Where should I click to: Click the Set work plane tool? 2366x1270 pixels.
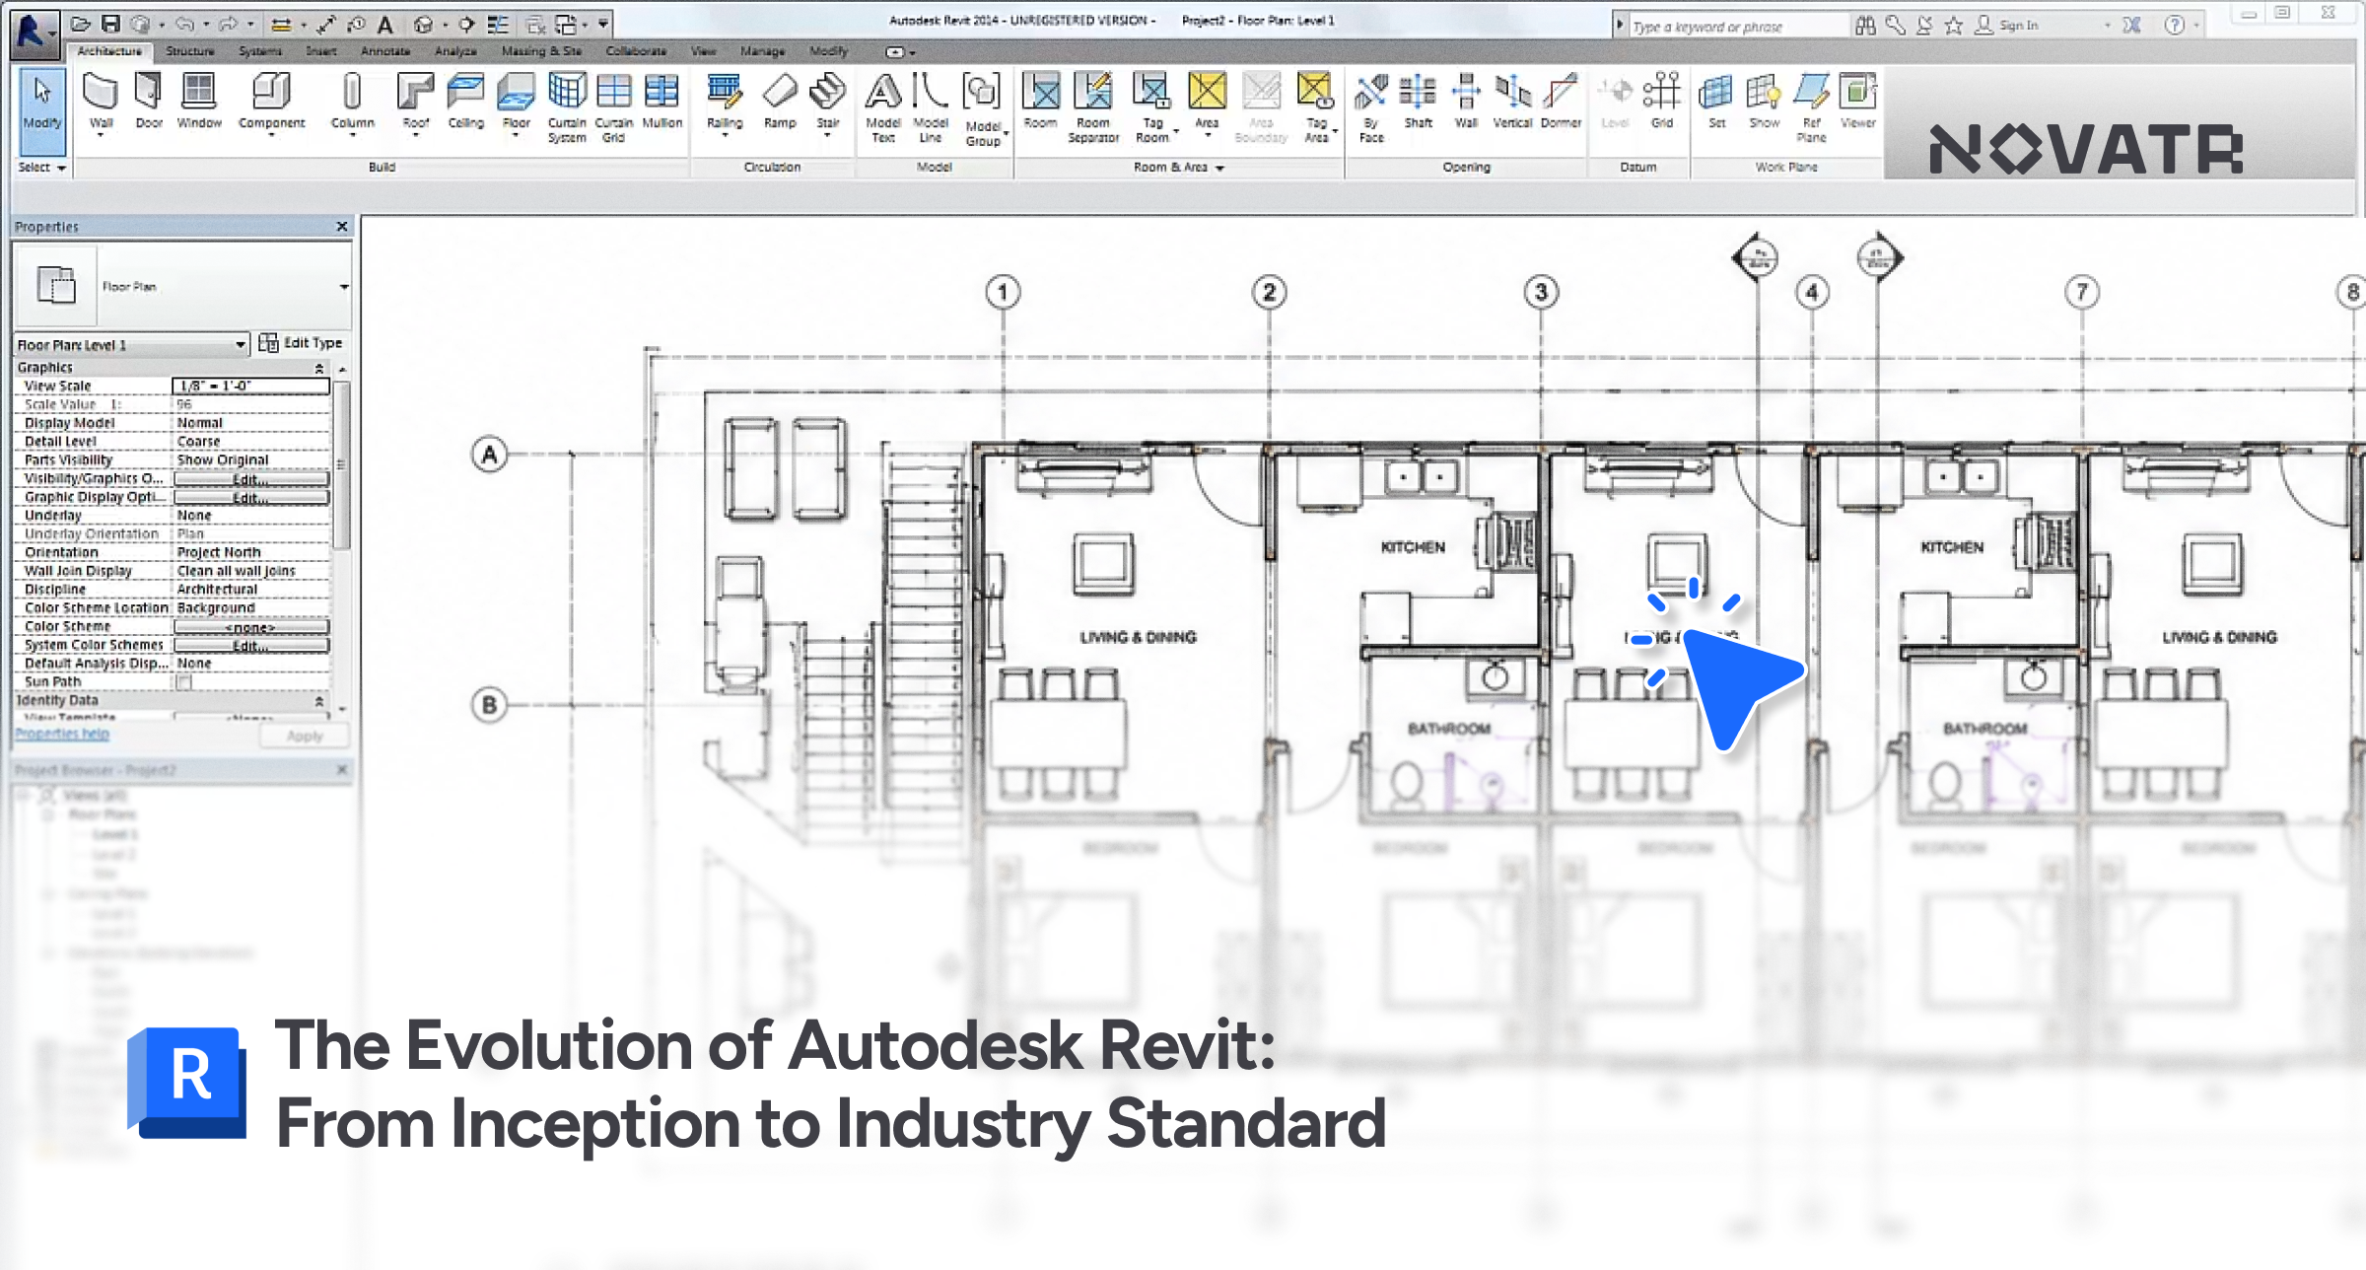point(1716,102)
